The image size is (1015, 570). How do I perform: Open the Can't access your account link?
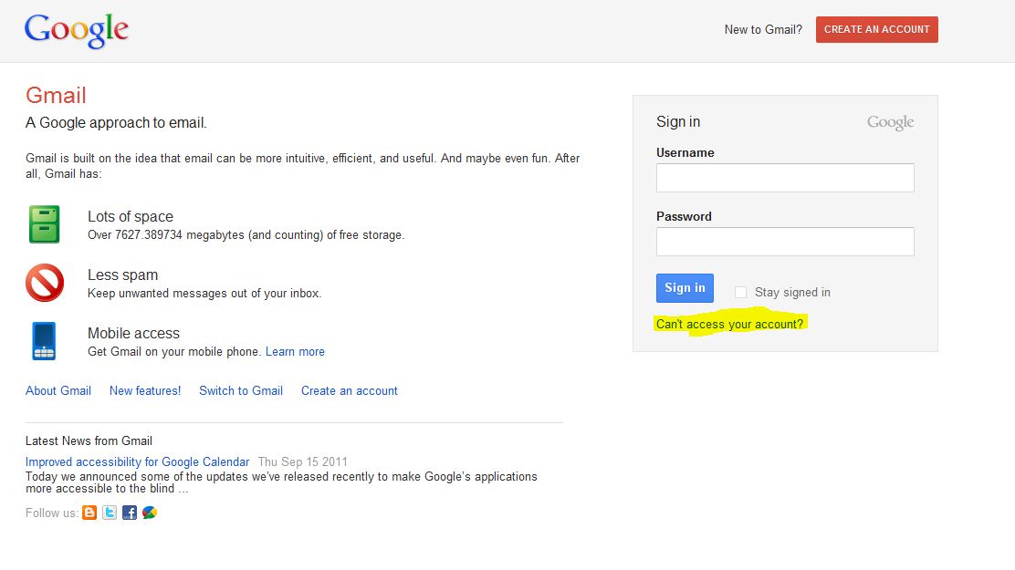(729, 324)
